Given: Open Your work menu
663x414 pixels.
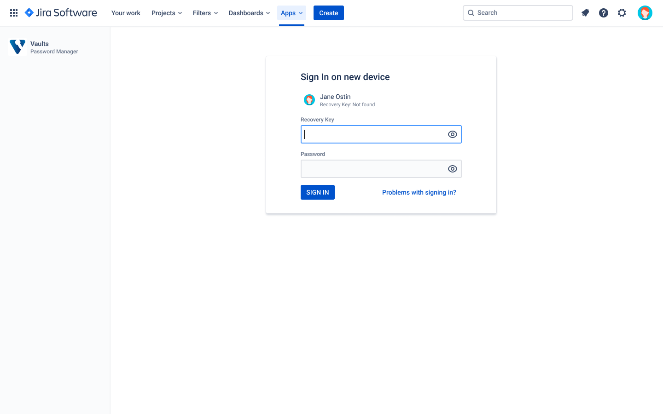Looking at the screenshot, I should pos(125,12).
